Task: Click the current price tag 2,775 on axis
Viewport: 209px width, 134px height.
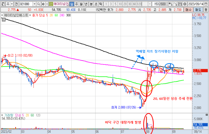Action: point(200,71)
